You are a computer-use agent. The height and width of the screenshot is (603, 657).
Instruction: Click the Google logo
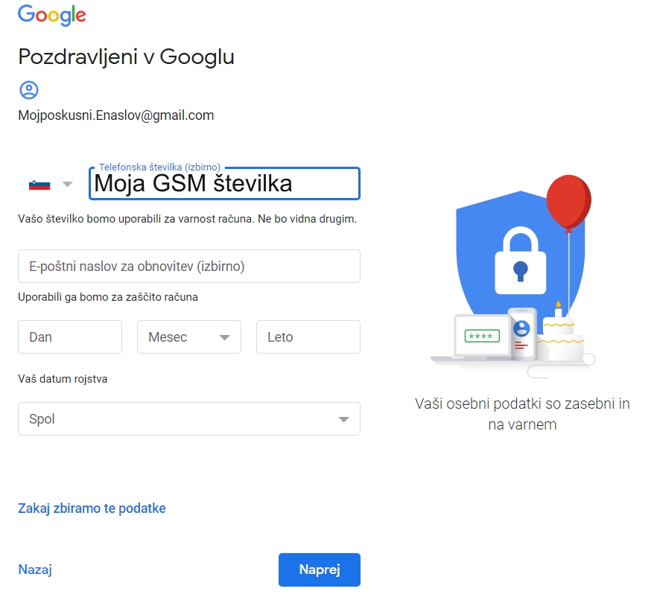[x=51, y=14]
